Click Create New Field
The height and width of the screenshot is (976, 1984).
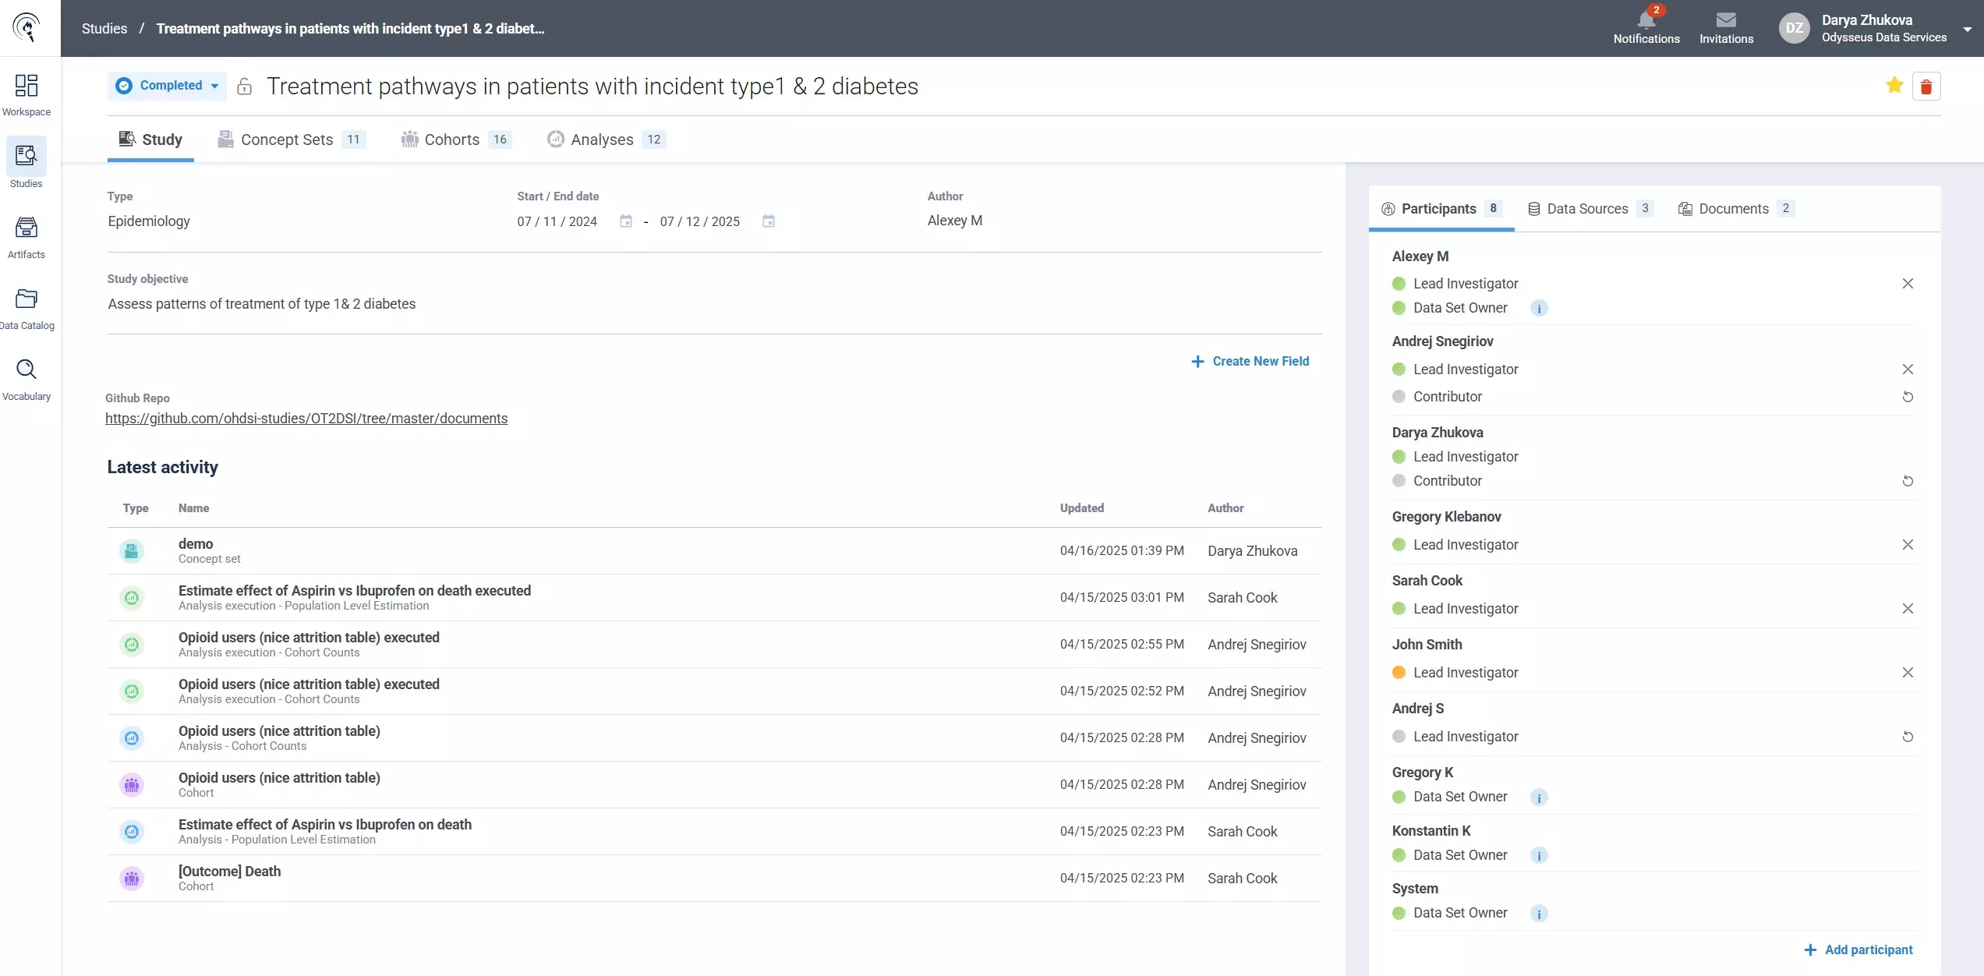coord(1250,362)
